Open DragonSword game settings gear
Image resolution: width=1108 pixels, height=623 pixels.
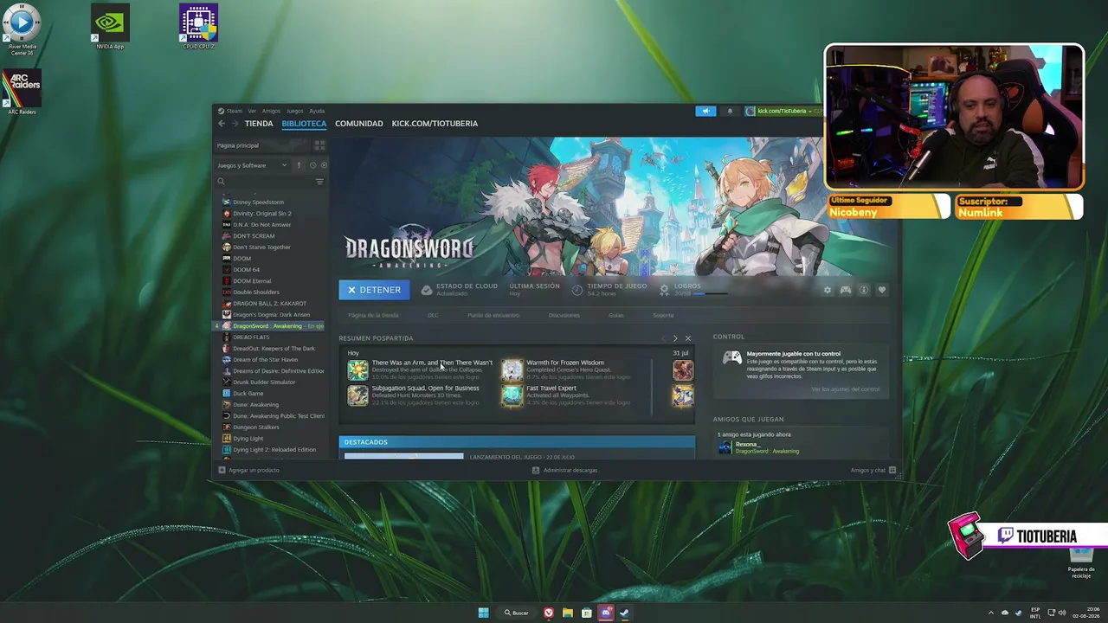[828, 290]
